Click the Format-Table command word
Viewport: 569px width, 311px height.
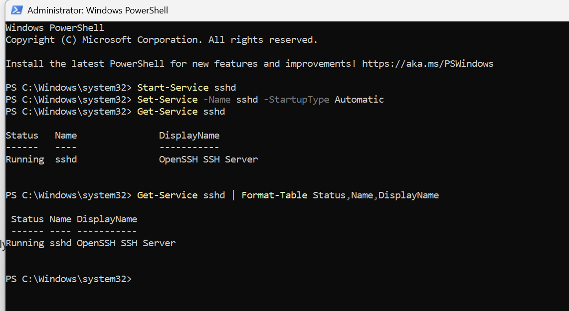point(274,195)
